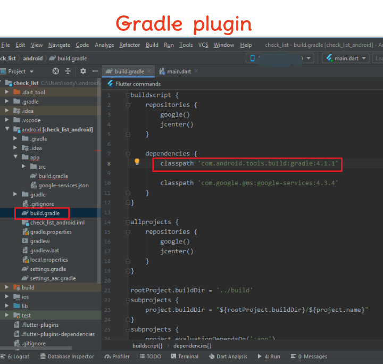Expand the .dart_tool folder
The image size is (383, 364).
[7, 92]
